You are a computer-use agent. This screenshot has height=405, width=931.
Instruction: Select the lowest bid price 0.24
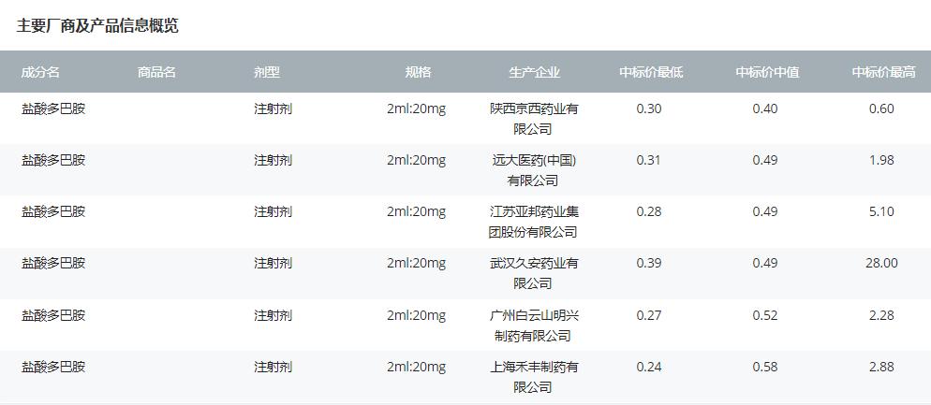(x=649, y=367)
